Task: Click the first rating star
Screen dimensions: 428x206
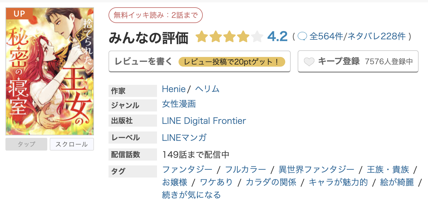Action: tap(202, 36)
